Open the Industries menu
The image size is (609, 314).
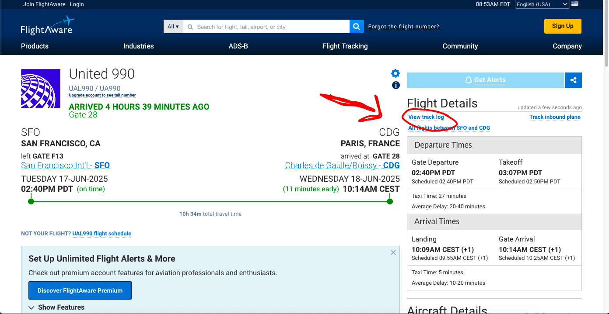click(139, 46)
